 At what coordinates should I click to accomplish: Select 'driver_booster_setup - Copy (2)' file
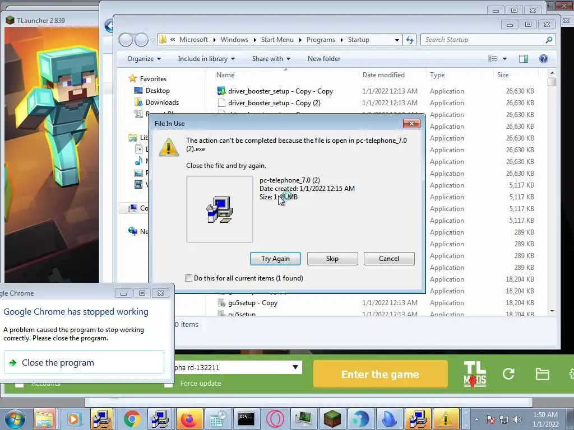click(x=274, y=103)
